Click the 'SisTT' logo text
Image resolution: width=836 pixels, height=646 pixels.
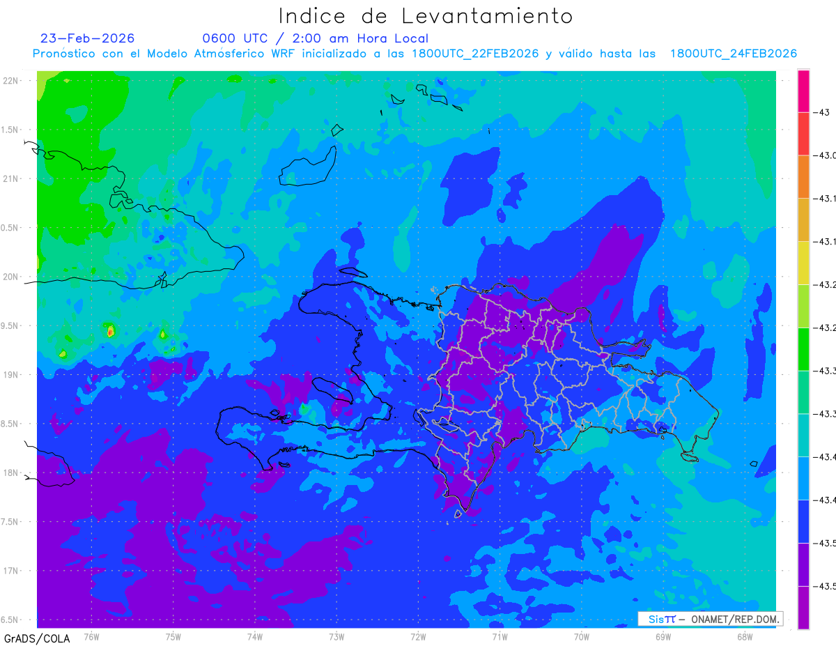[x=662, y=619]
